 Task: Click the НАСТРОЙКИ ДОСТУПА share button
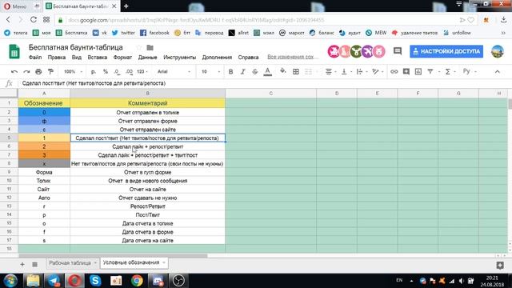click(x=446, y=51)
